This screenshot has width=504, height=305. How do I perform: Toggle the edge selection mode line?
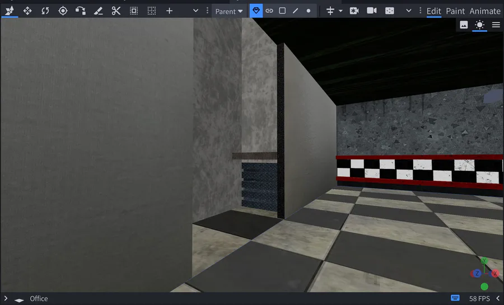tap(295, 11)
